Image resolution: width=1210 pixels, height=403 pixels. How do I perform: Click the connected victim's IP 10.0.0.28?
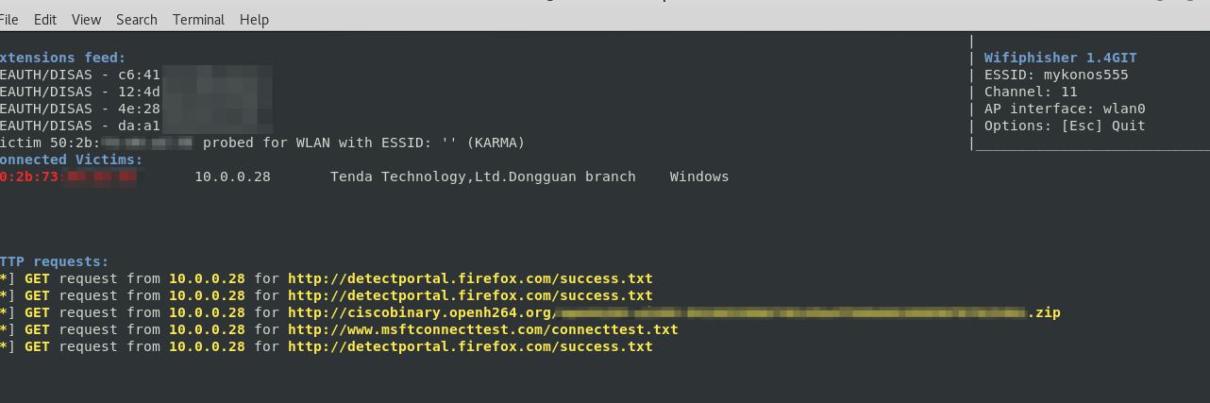(x=232, y=176)
